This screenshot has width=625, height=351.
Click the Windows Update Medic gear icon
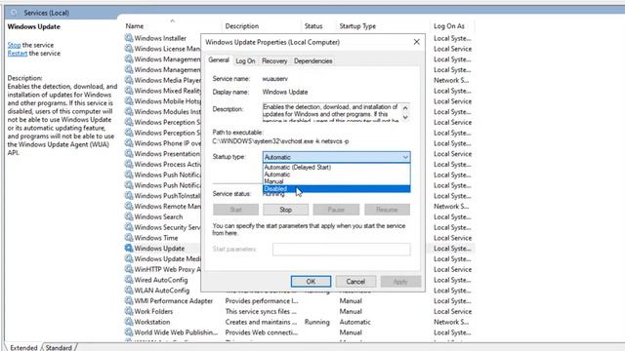point(129,258)
